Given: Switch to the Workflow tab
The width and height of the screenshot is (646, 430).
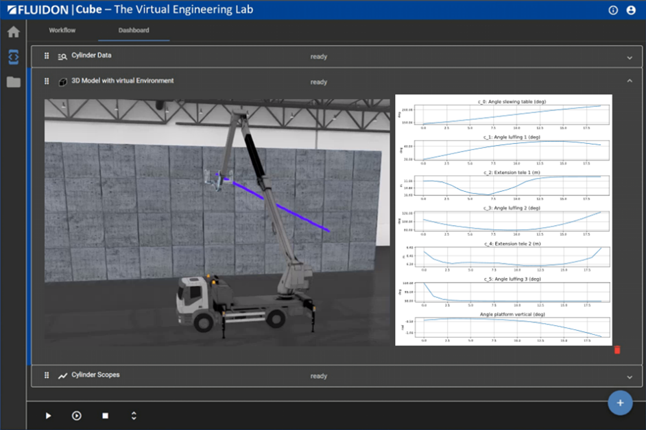Looking at the screenshot, I should [x=62, y=31].
